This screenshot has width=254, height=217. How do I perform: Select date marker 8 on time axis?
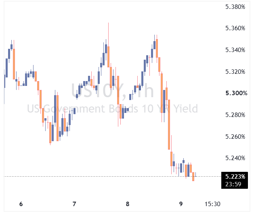click(128, 204)
